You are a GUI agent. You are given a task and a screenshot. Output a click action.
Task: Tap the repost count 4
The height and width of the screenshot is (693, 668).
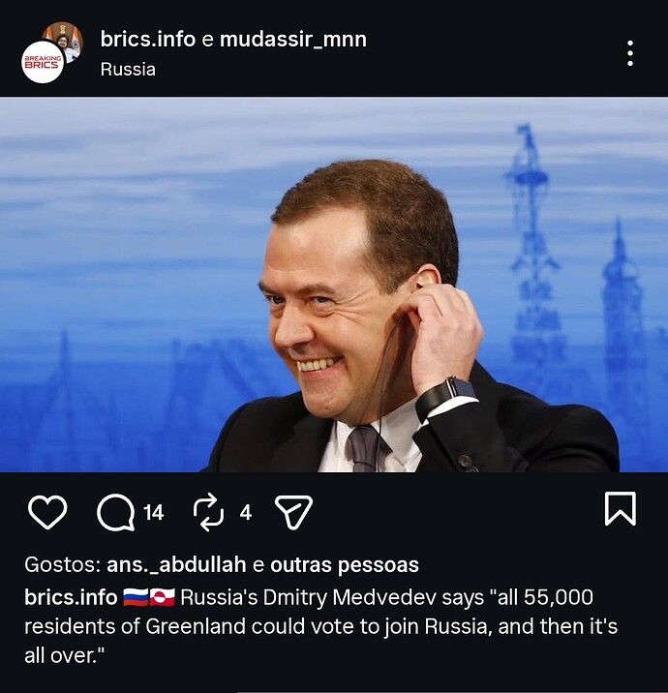coord(246,513)
